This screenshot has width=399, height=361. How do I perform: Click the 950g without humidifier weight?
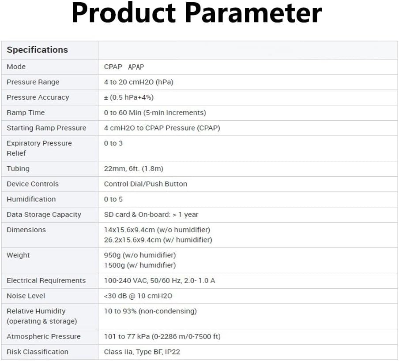tap(140, 255)
